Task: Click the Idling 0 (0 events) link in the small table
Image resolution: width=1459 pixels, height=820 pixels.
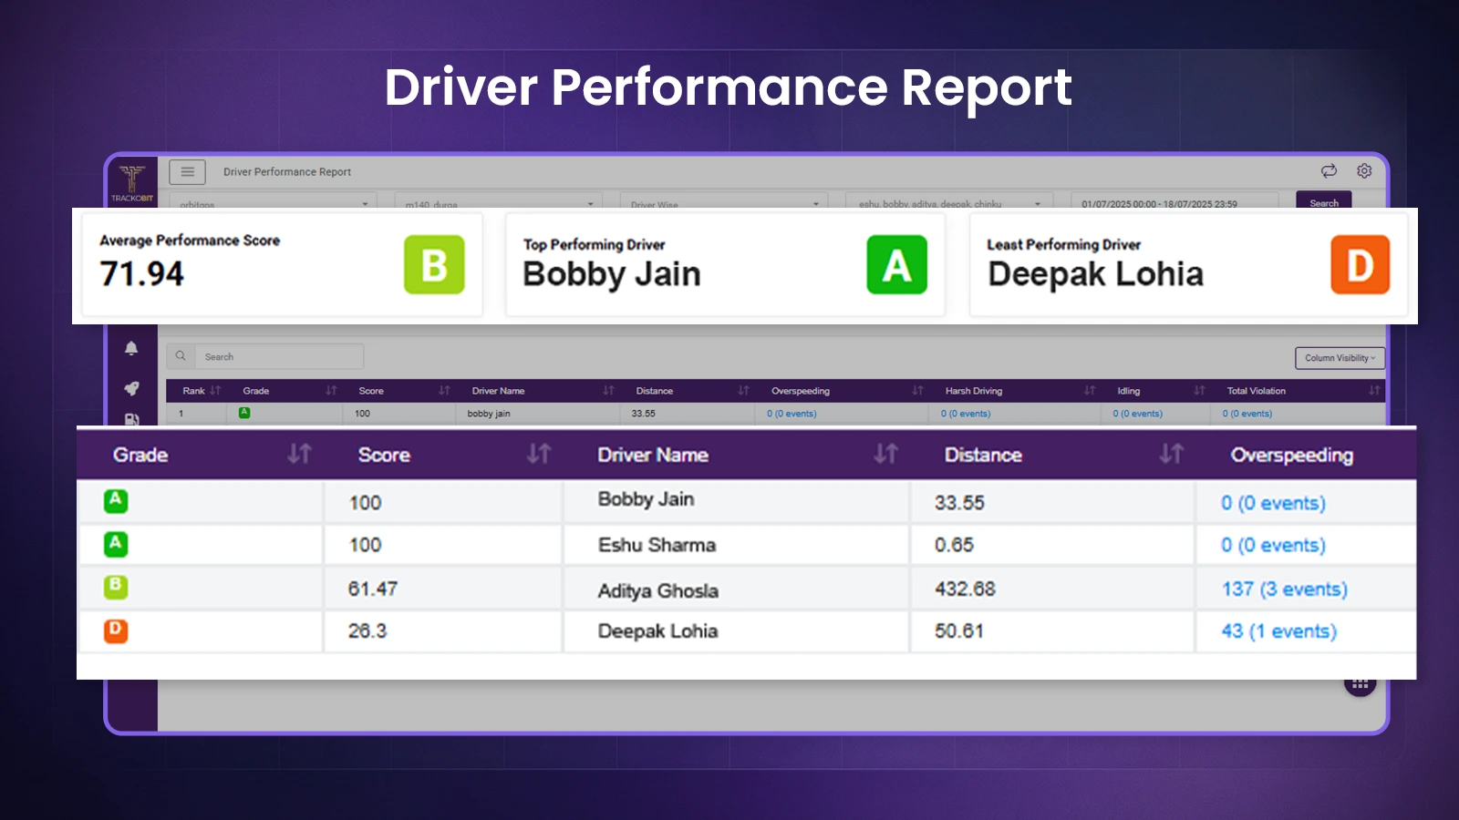Action: (1137, 414)
